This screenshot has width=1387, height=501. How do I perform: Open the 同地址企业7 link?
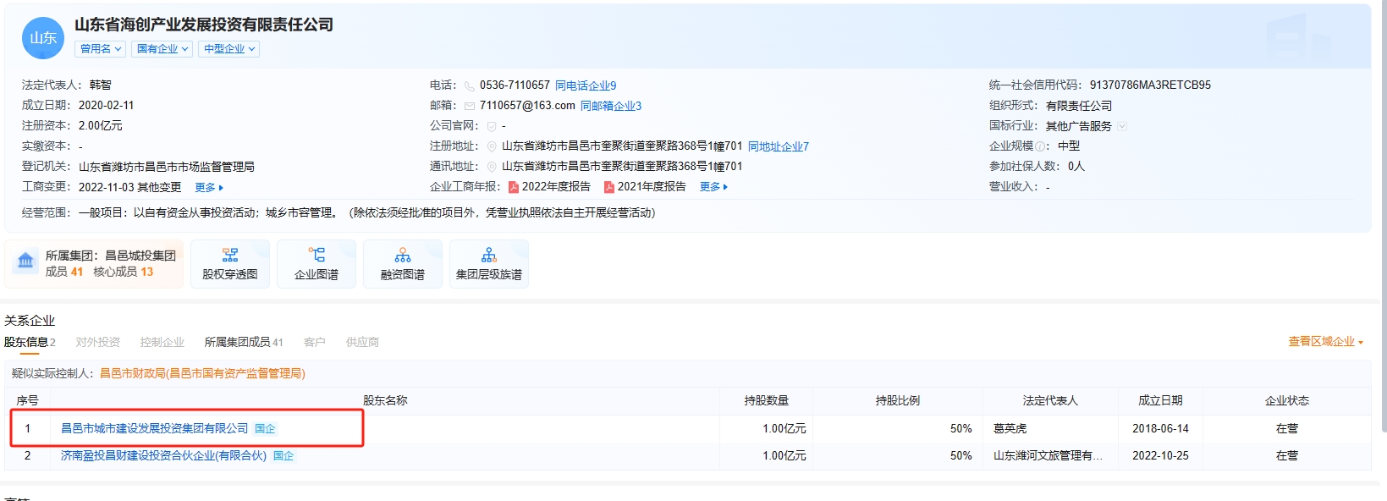779,146
